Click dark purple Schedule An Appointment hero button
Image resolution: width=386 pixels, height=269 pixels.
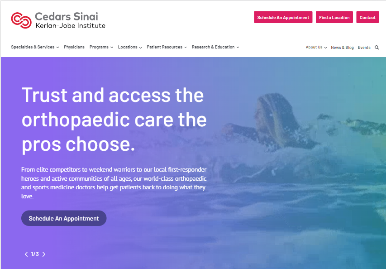click(x=64, y=218)
